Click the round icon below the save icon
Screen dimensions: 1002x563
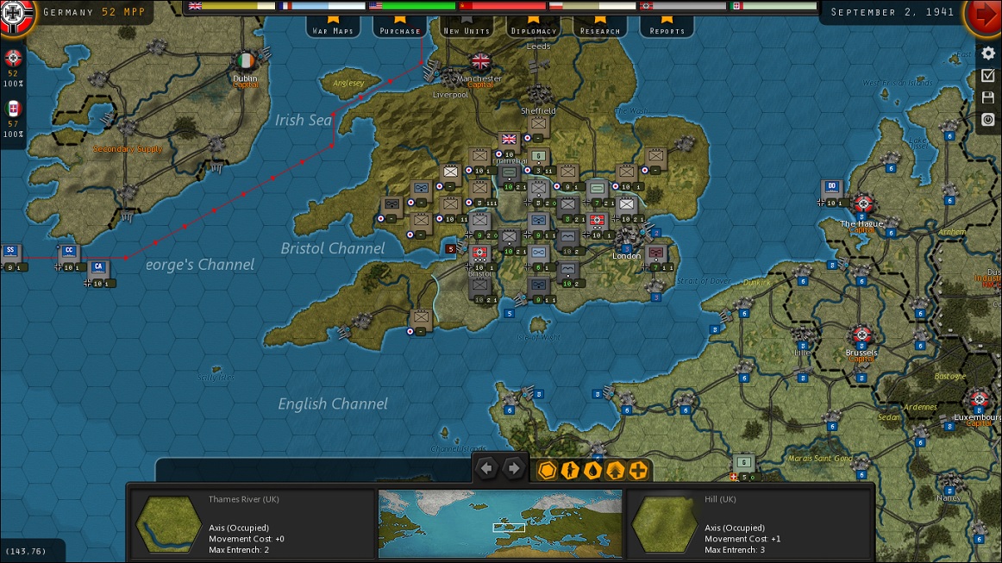988,120
